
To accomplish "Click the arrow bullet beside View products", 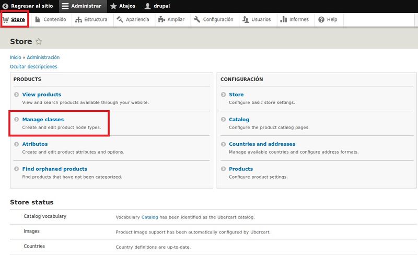I will click(x=17, y=95).
